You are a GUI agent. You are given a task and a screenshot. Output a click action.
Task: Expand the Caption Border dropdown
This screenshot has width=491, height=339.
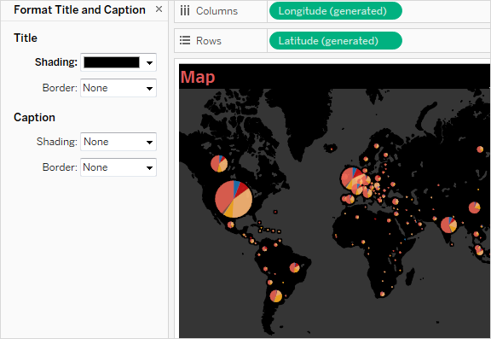click(x=118, y=167)
